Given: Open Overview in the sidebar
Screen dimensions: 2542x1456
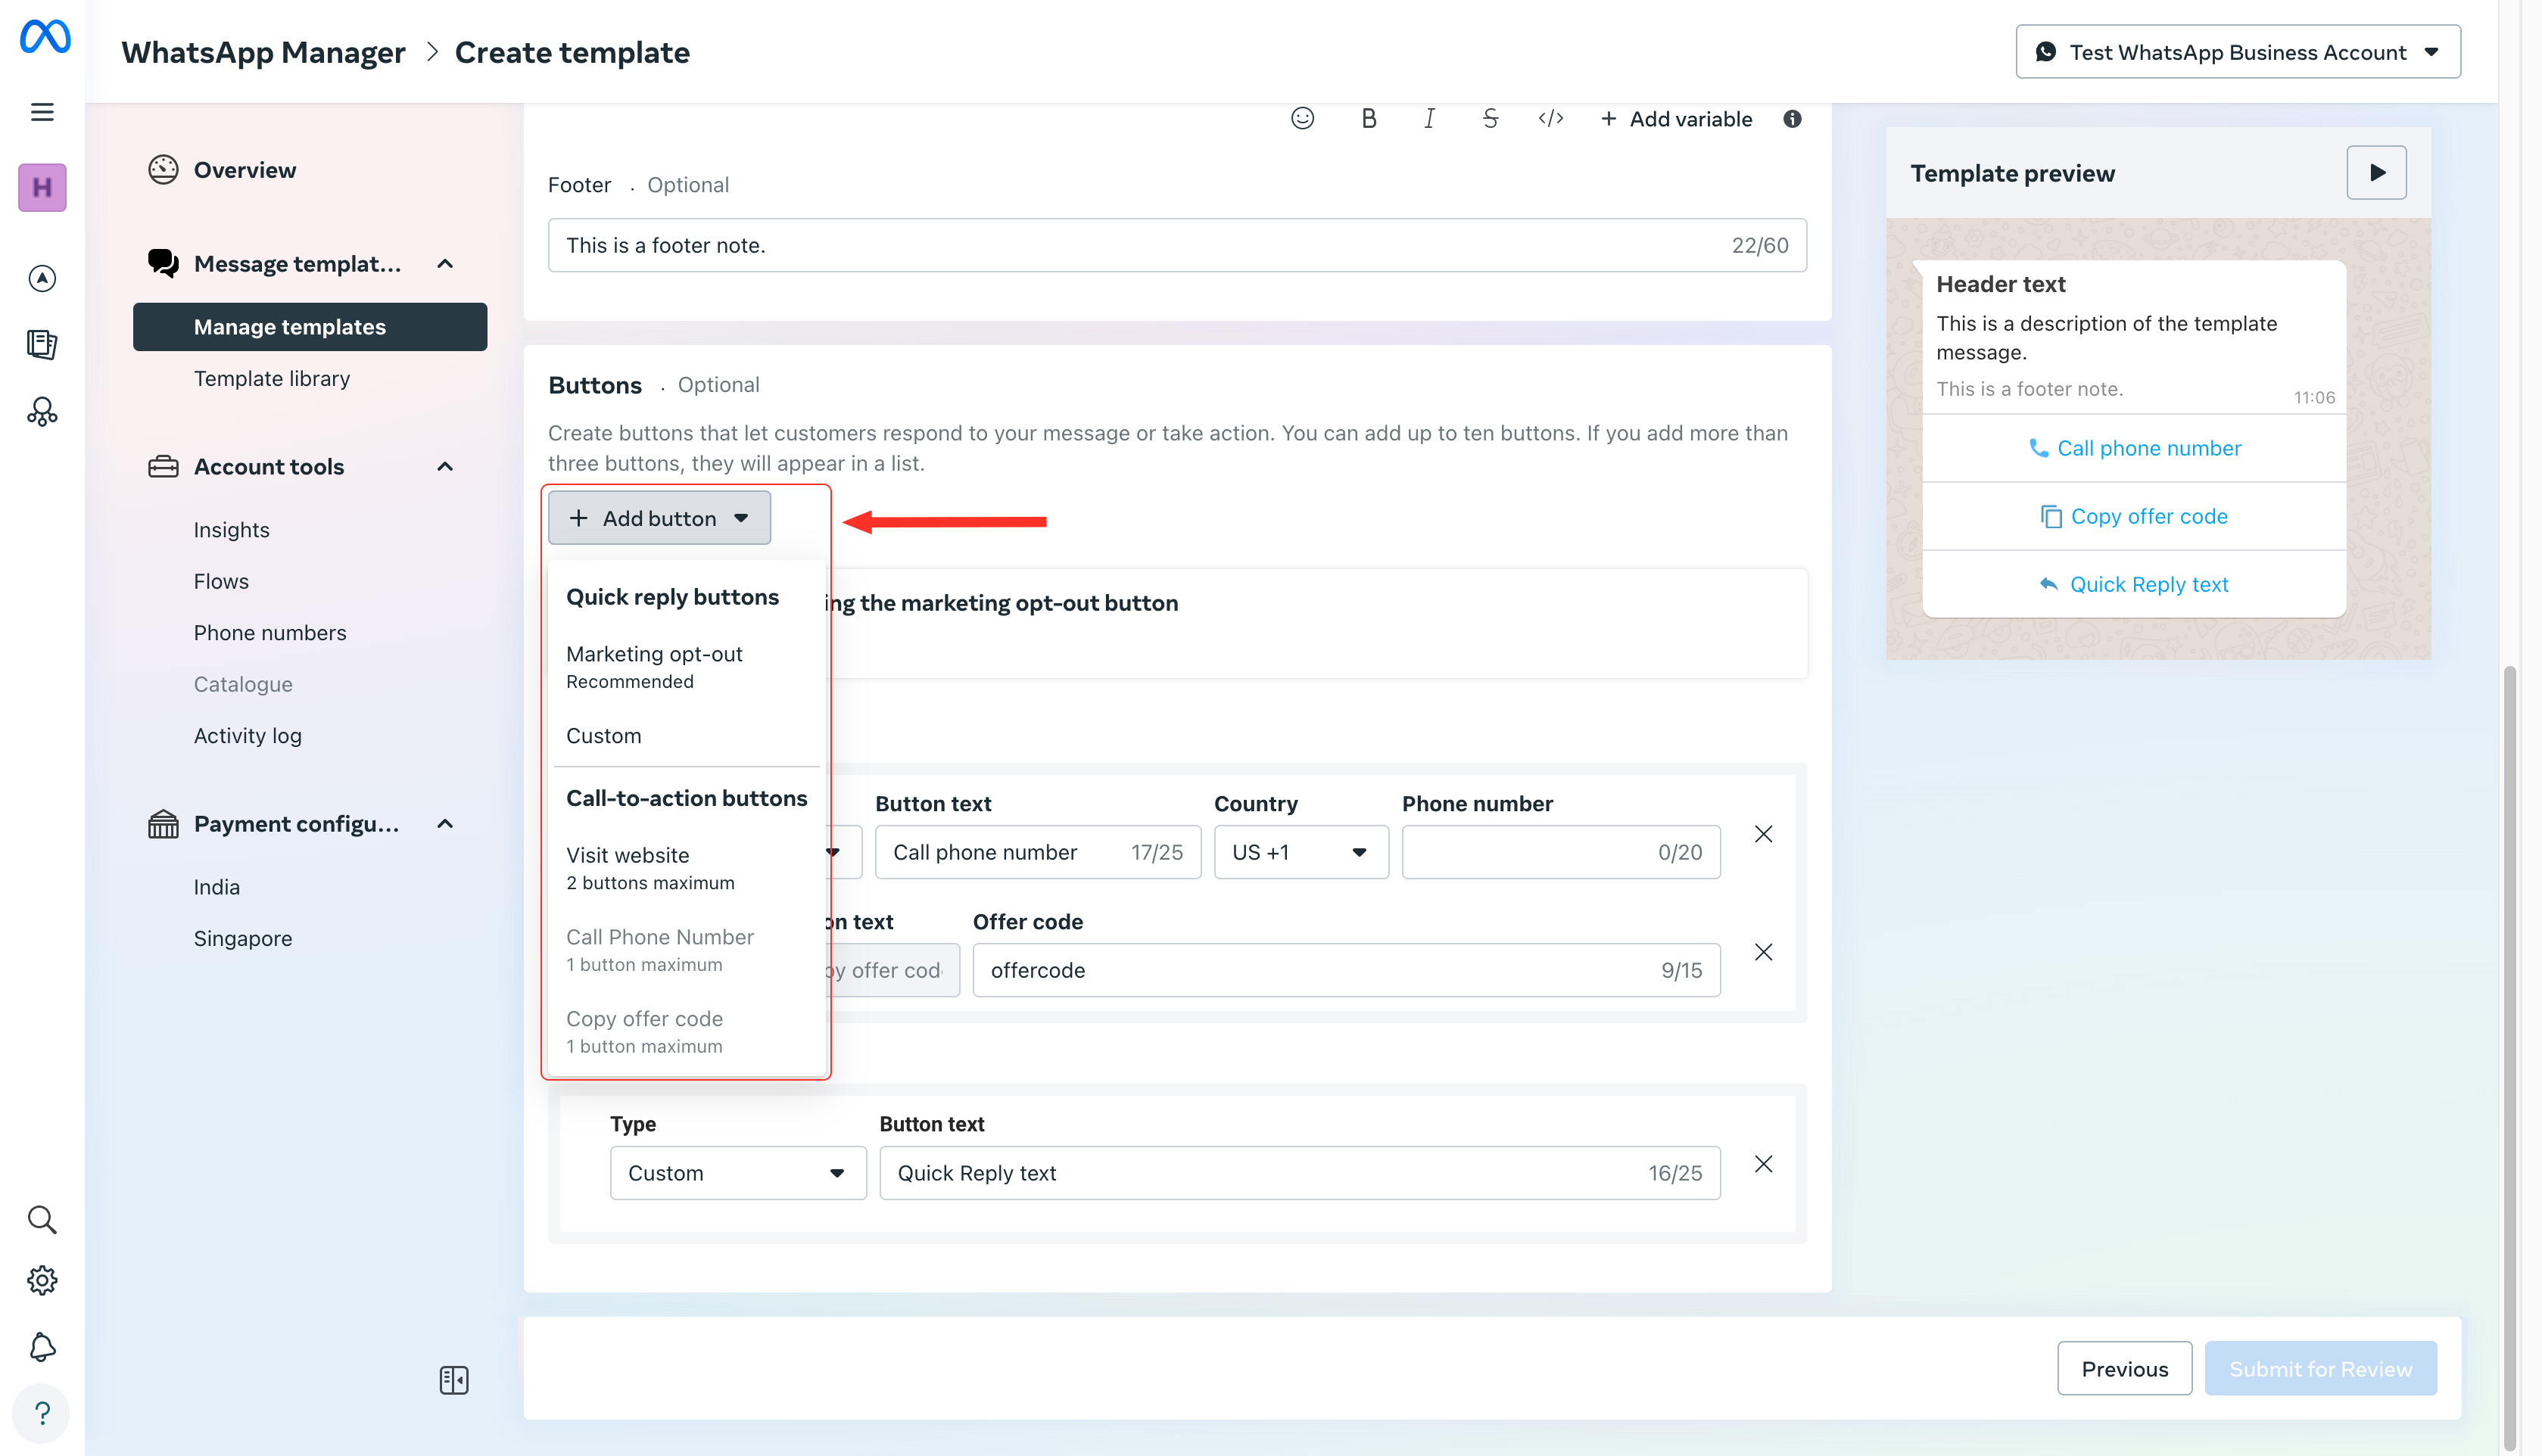Looking at the screenshot, I should coord(245,170).
